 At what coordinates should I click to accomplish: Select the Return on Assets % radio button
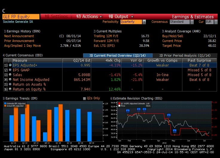point(10,84)
